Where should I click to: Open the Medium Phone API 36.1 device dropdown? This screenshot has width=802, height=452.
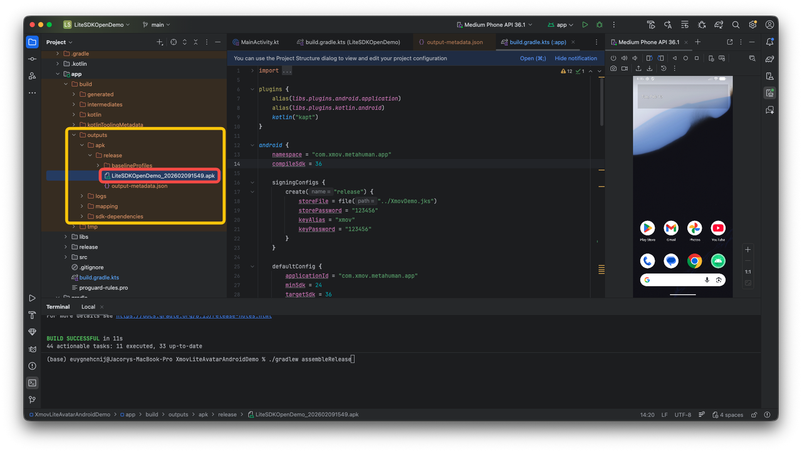[494, 25]
